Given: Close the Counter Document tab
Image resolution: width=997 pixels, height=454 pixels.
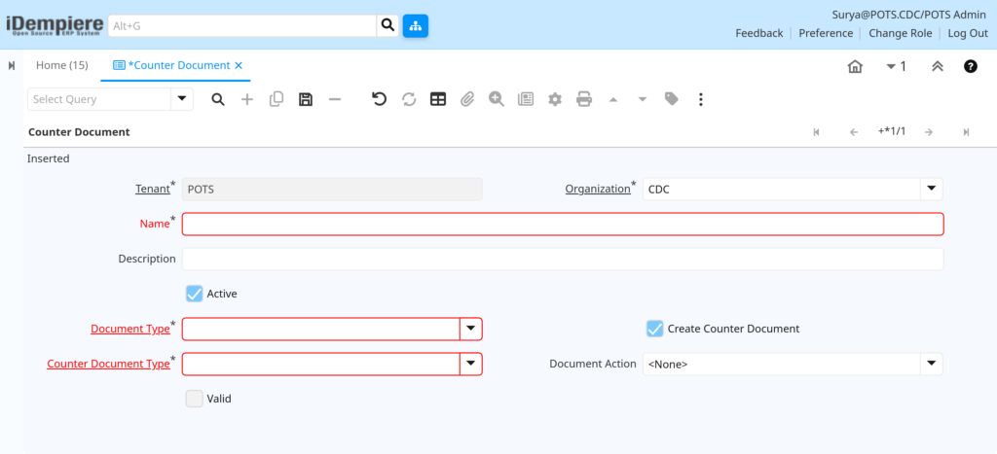Looking at the screenshot, I should 239,65.
